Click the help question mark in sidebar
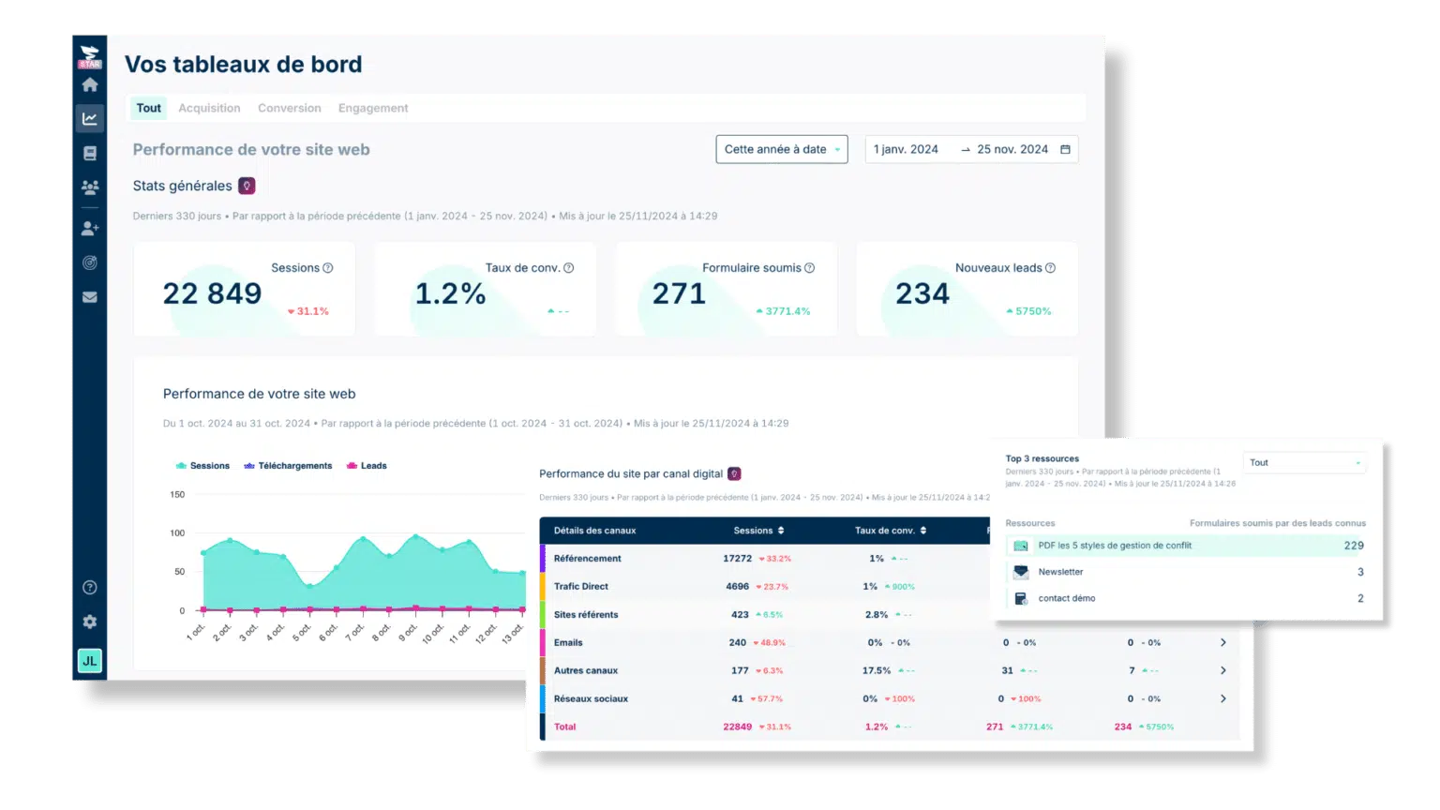Screen dimensions: 1440x810 [90, 588]
